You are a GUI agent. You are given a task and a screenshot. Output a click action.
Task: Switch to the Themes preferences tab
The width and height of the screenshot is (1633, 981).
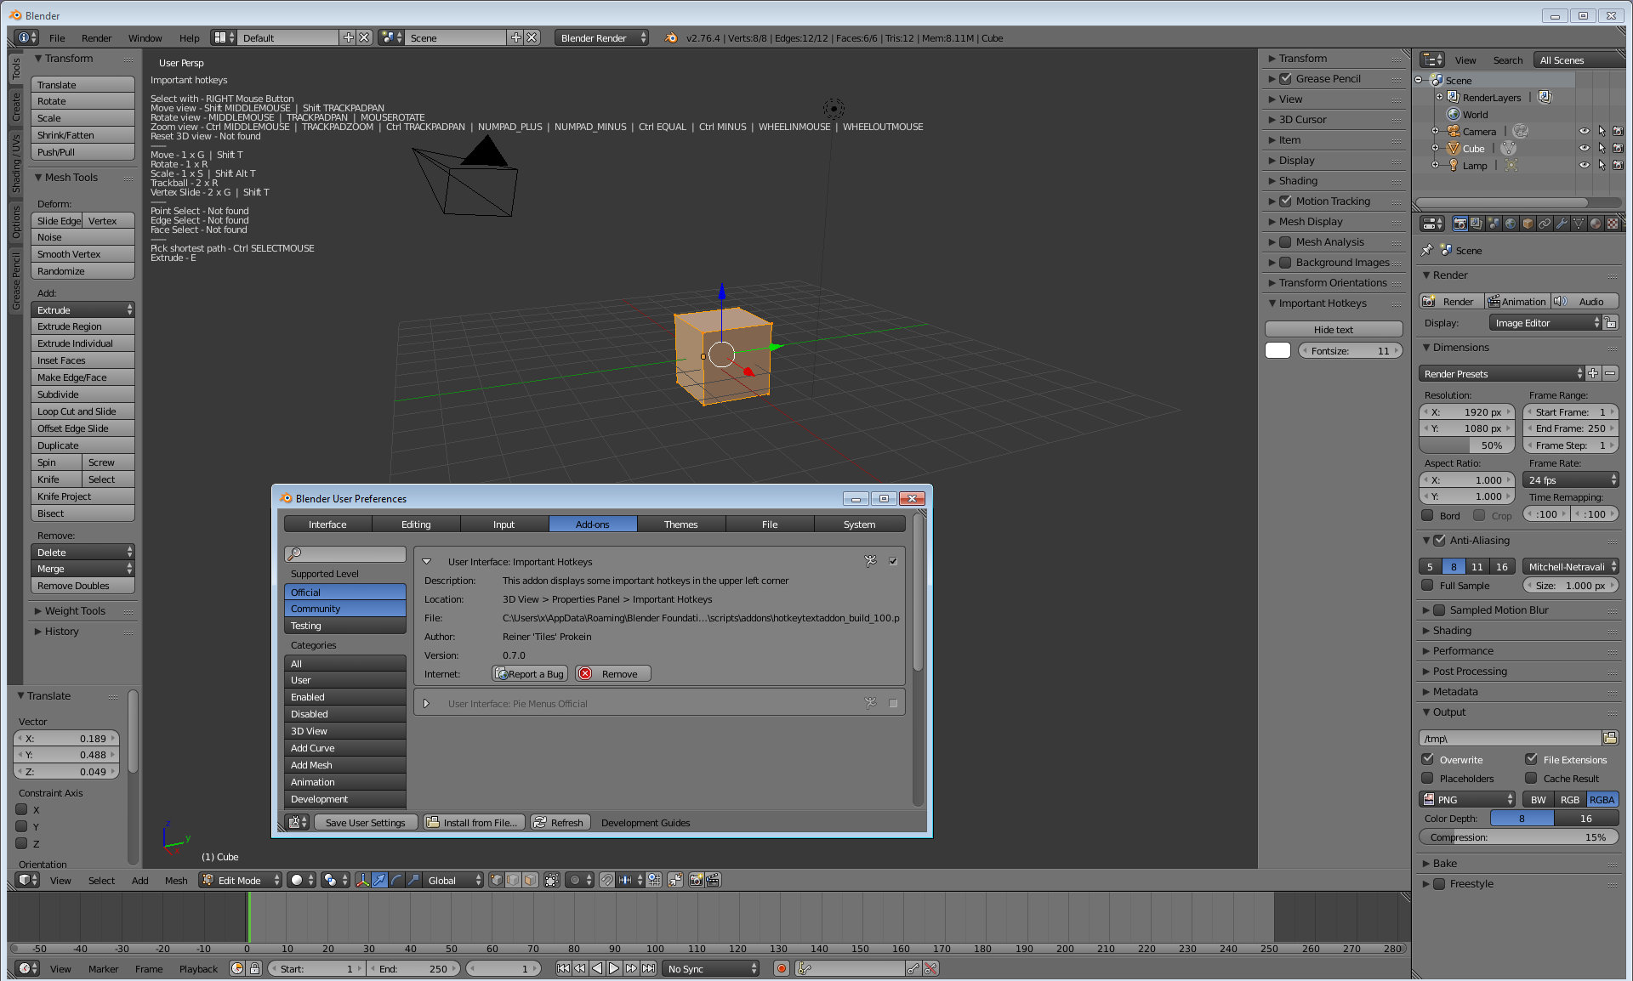680,524
